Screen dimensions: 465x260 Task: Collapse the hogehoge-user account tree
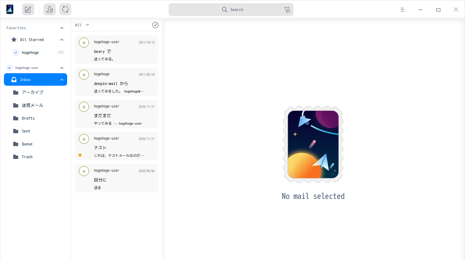click(62, 68)
